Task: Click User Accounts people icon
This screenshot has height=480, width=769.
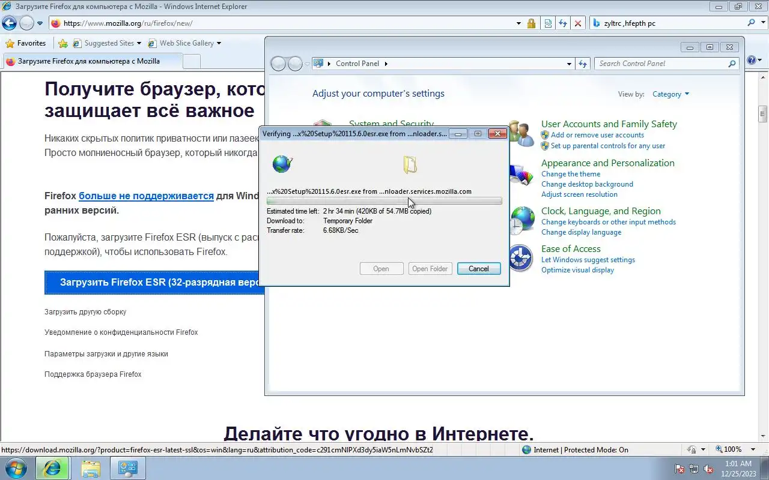Action: pos(521,134)
